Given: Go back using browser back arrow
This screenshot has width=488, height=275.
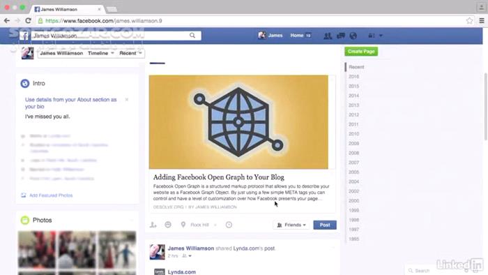Looking at the screenshot, I should coord(7,21).
